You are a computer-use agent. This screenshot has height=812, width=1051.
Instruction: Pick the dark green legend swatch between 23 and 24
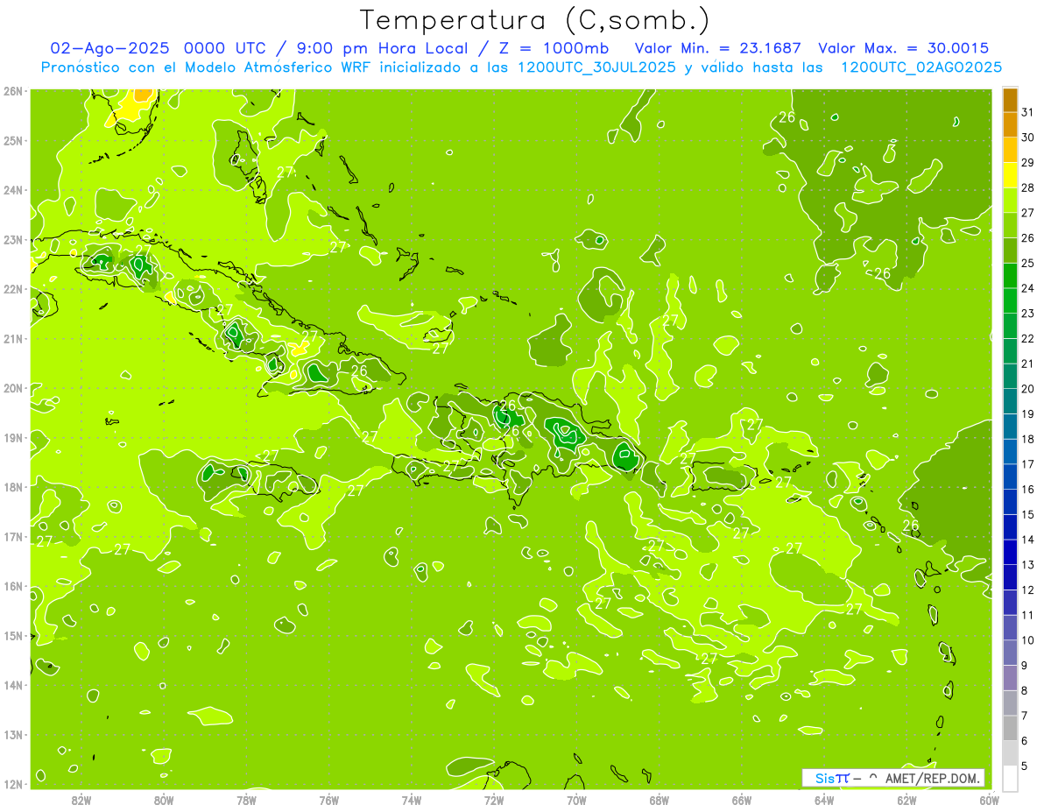coord(1011,300)
